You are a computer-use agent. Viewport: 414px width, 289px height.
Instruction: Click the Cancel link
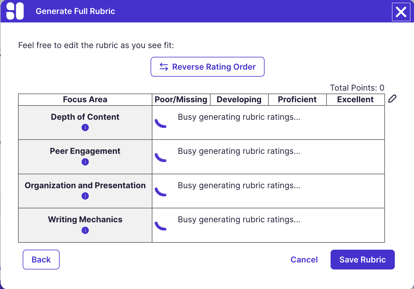(x=304, y=260)
